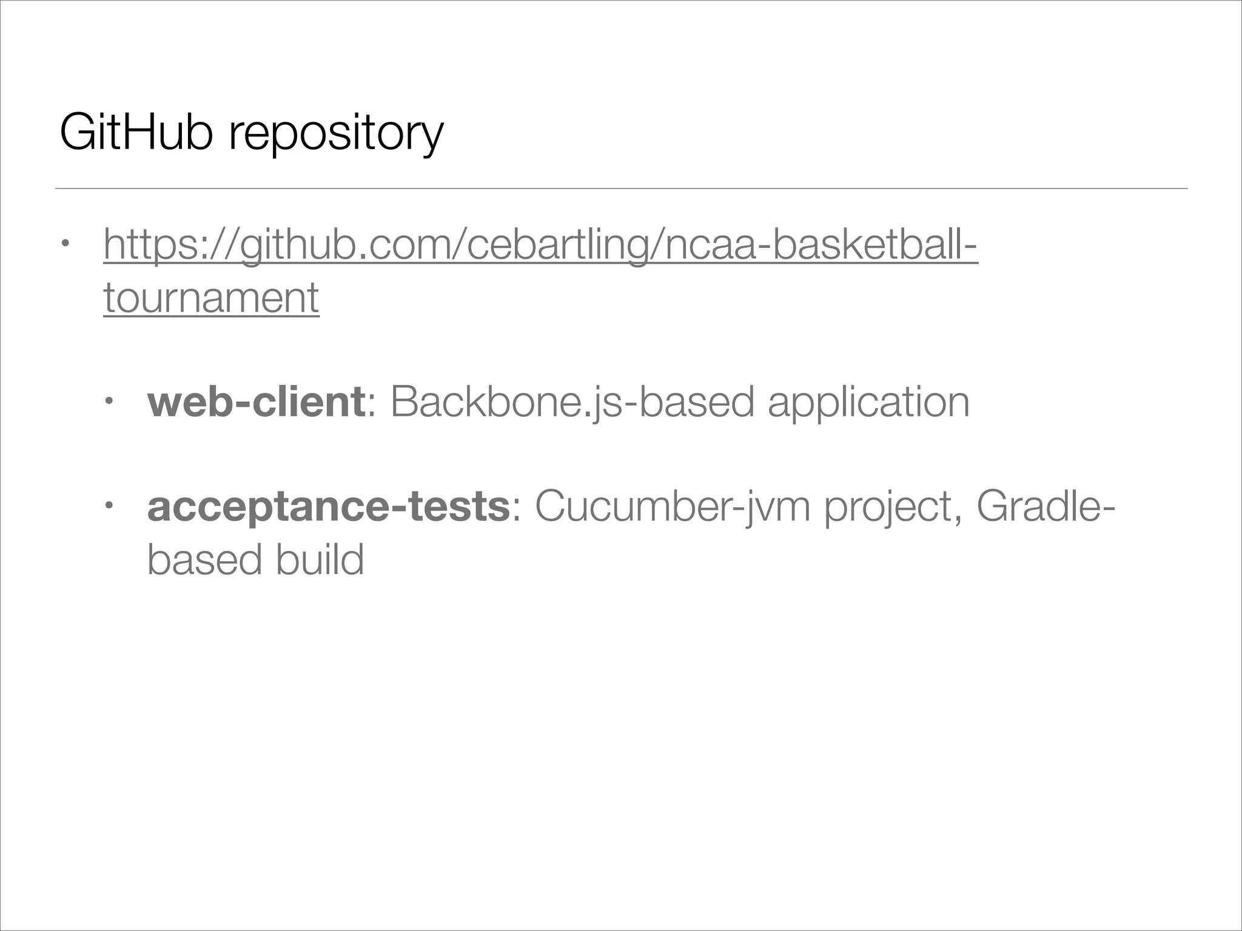Click the word "application" after Backbone.js-based
The height and width of the screenshot is (931, 1242).
click(x=868, y=402)
